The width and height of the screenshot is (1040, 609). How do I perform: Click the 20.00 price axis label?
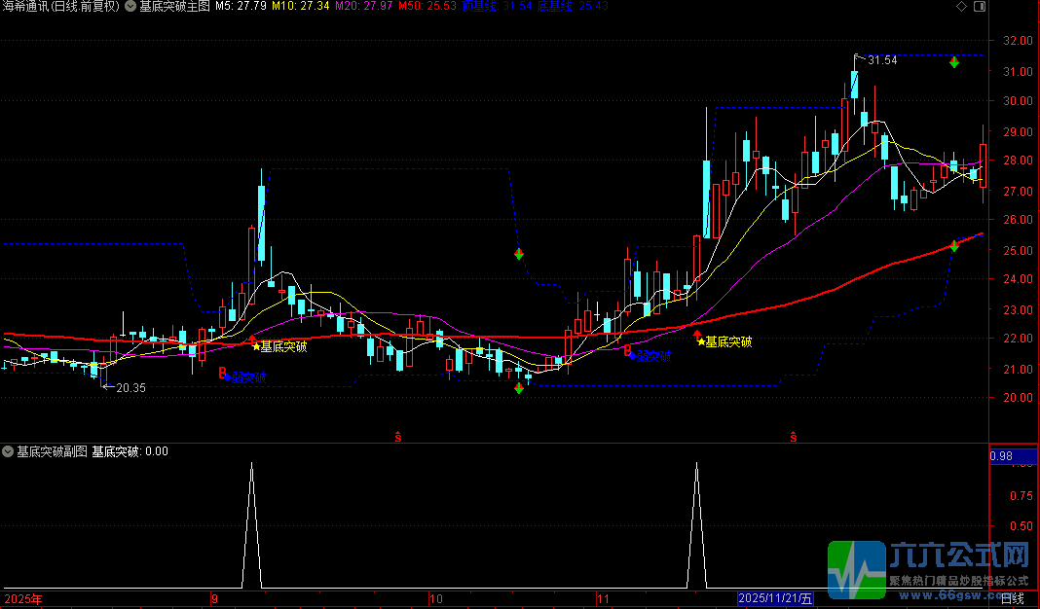[x=1019, y=398]
